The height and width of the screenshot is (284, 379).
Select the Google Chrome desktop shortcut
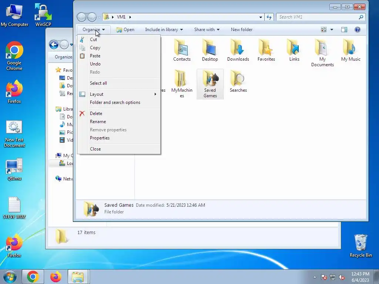point(14,56)
